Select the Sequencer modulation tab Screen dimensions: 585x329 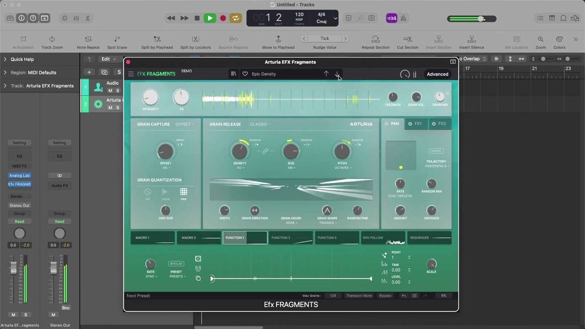(x=429, y=238)
